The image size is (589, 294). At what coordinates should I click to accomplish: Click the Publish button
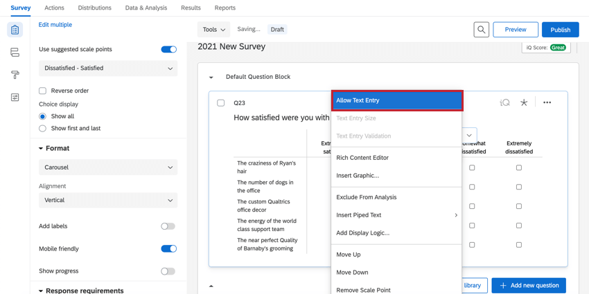pyautogui.click(x=560, y=30)
